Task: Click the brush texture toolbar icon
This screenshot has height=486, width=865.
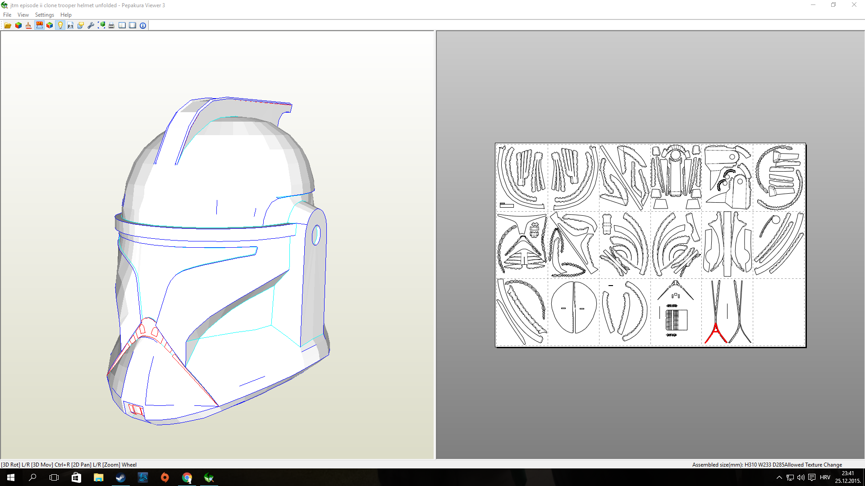Action: (28, 25)
